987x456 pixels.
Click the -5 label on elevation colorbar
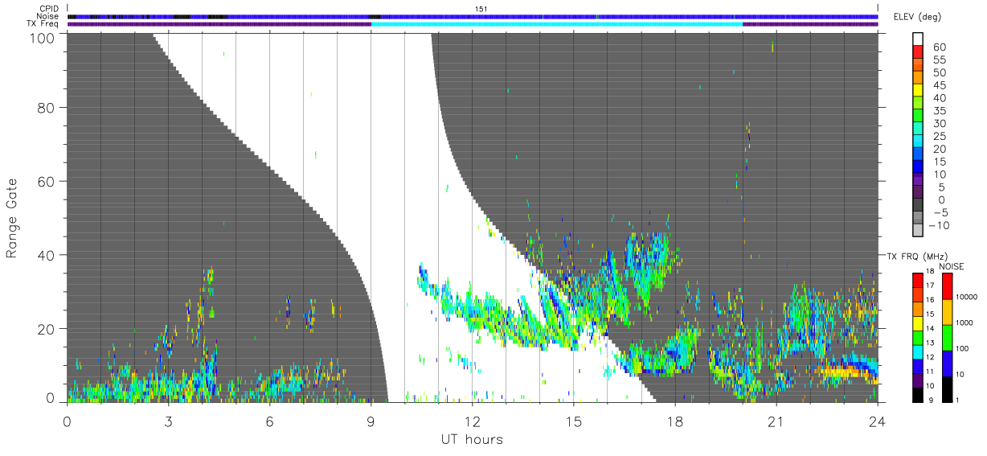(x=942, y=213)
